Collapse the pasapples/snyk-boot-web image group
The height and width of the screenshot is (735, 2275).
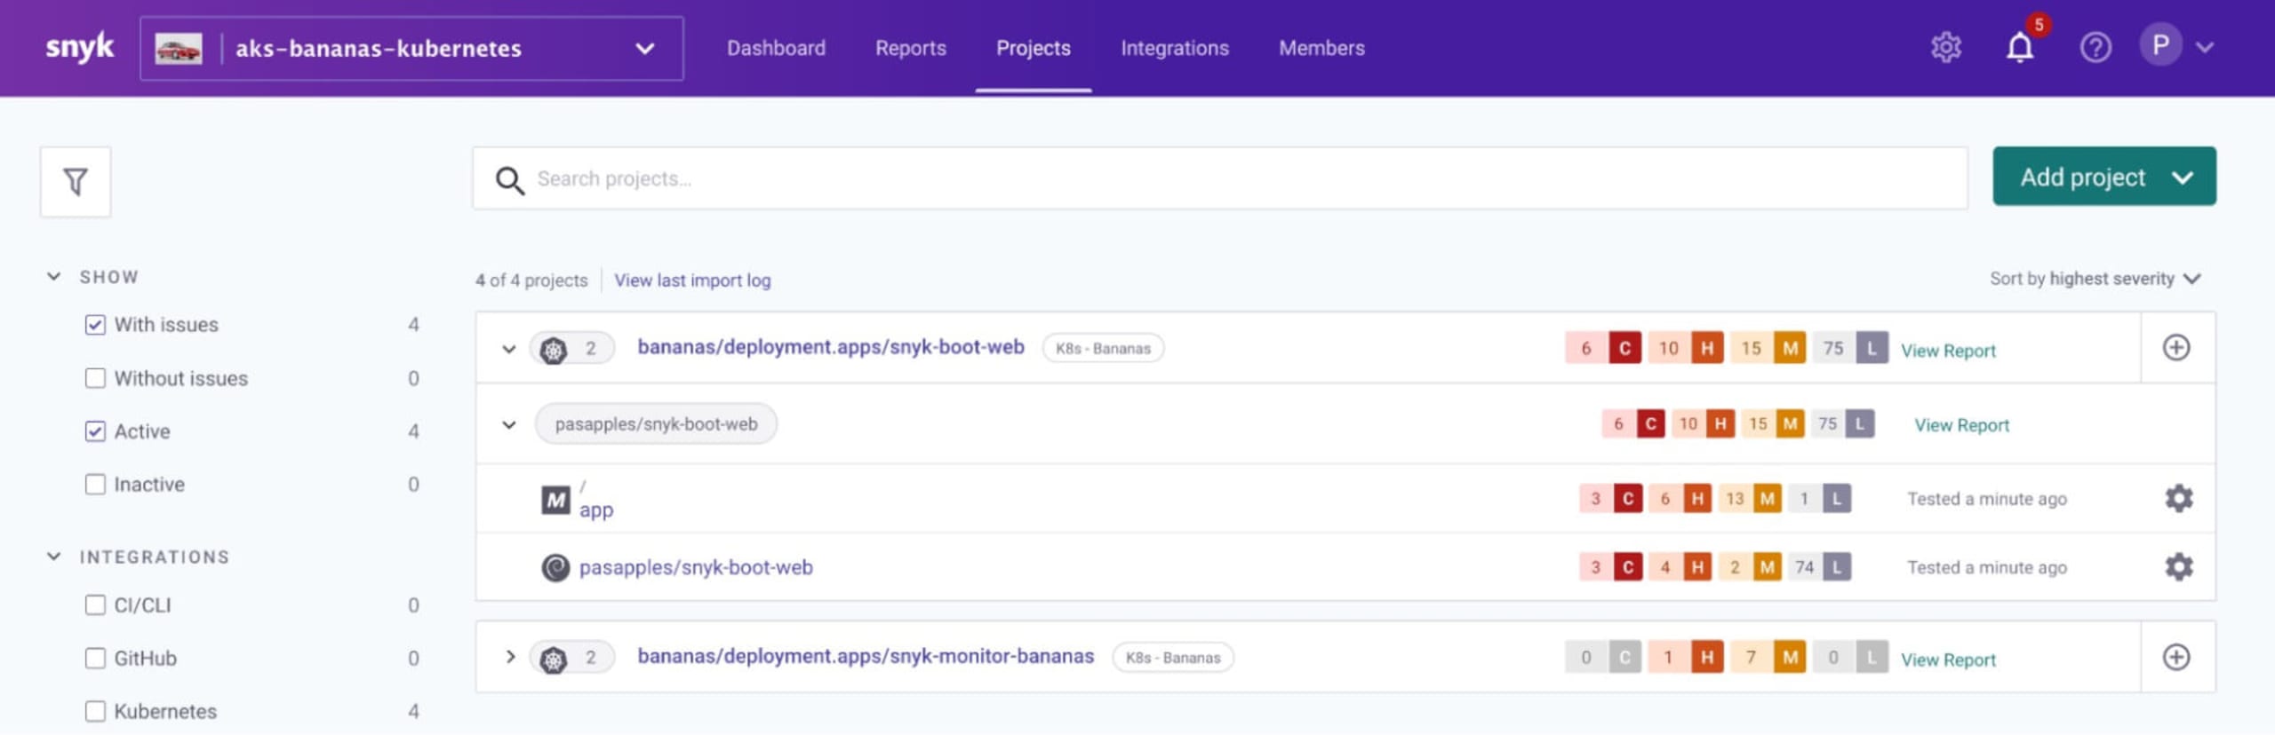coord(509,425)
